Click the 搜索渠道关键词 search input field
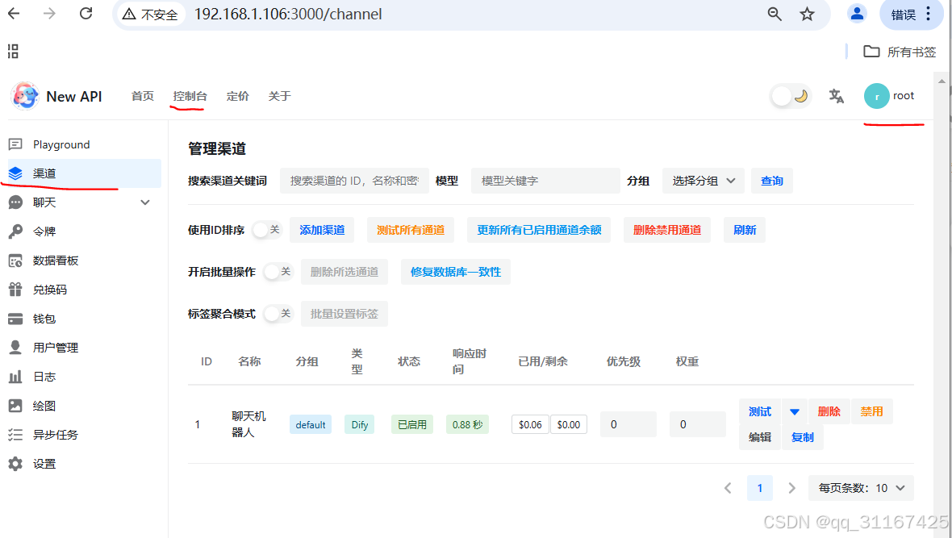This screenshot has height=538, width=952. (354, 181)
